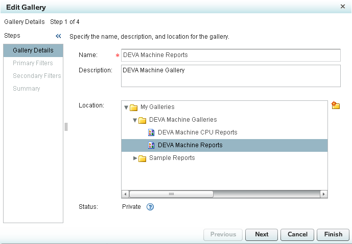352x244 pixels.
Task: Click the Description text area
Action: click(230, 76)
